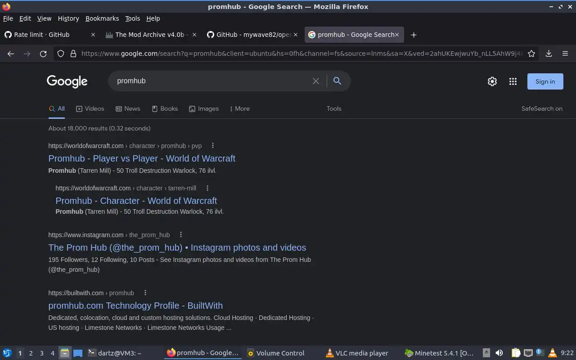Clear the Google search box text
Image resolution: width=576 pixels, height=360 pixels.
316,81
